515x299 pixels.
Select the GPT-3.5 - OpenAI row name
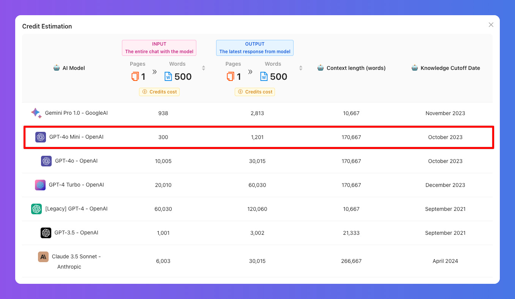[76, 233]
